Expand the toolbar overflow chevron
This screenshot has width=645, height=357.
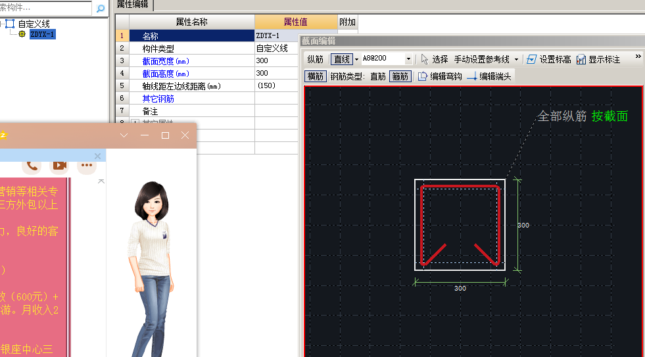(638, 57)
